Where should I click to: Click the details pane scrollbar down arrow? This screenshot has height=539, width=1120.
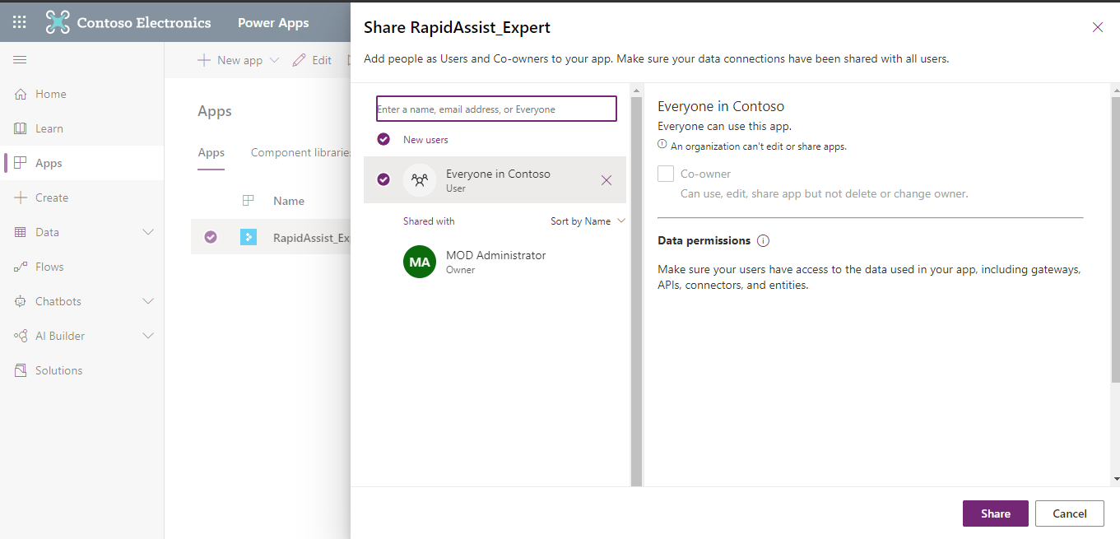pyautogui.click(x=1115, y=479)
